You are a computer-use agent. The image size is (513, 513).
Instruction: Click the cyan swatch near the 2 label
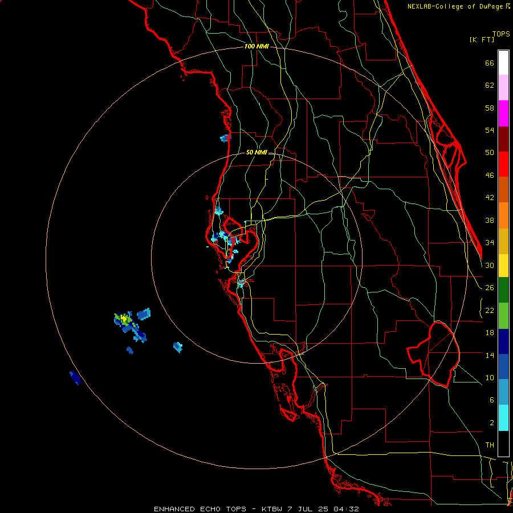coord(503,418)
